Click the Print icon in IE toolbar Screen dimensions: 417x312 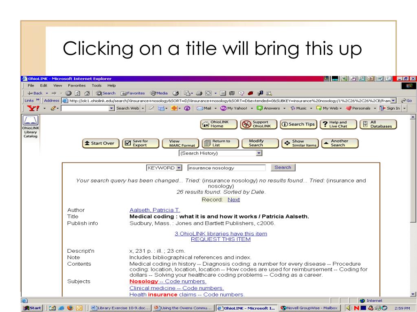pos(199,93)
